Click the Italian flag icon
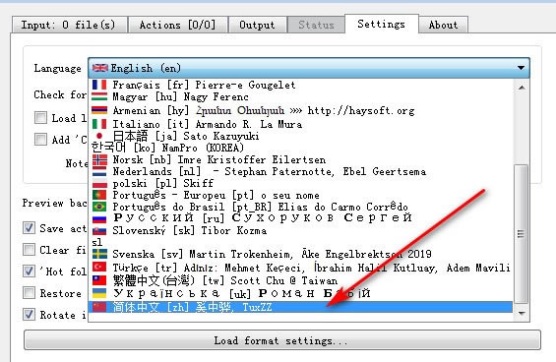Viewport: 556px width, 362px height. 99,124
